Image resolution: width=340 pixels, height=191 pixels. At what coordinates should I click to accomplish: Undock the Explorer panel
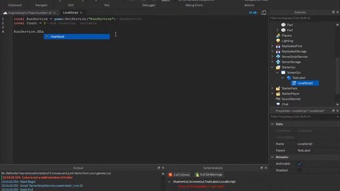click(333, 12)
